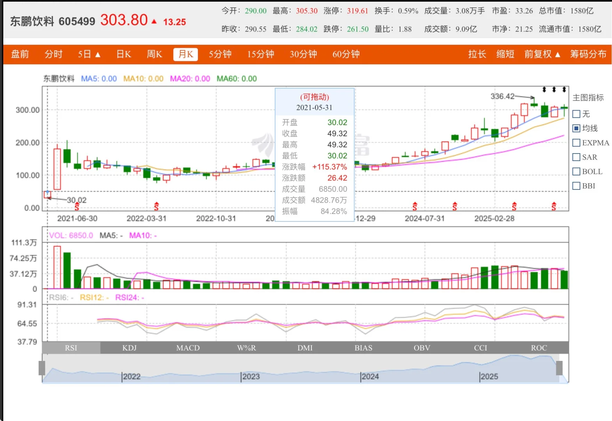Screen dimensions: 612x421
Task: Click the 东鹏饮料 605499 stock title
Action: point(52,21)
